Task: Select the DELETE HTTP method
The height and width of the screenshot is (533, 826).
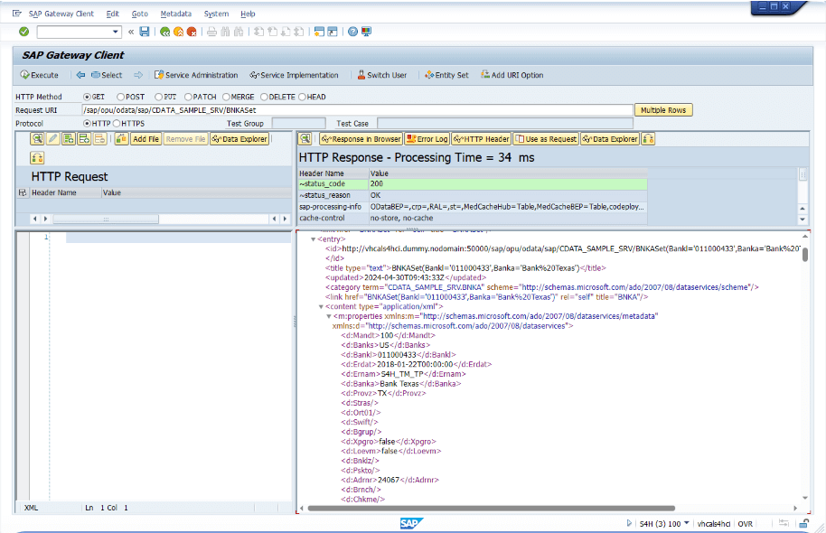Action: [266, 97]
